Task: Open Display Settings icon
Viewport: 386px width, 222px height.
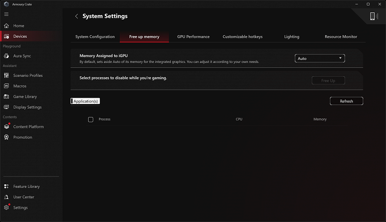Action: 6,107
